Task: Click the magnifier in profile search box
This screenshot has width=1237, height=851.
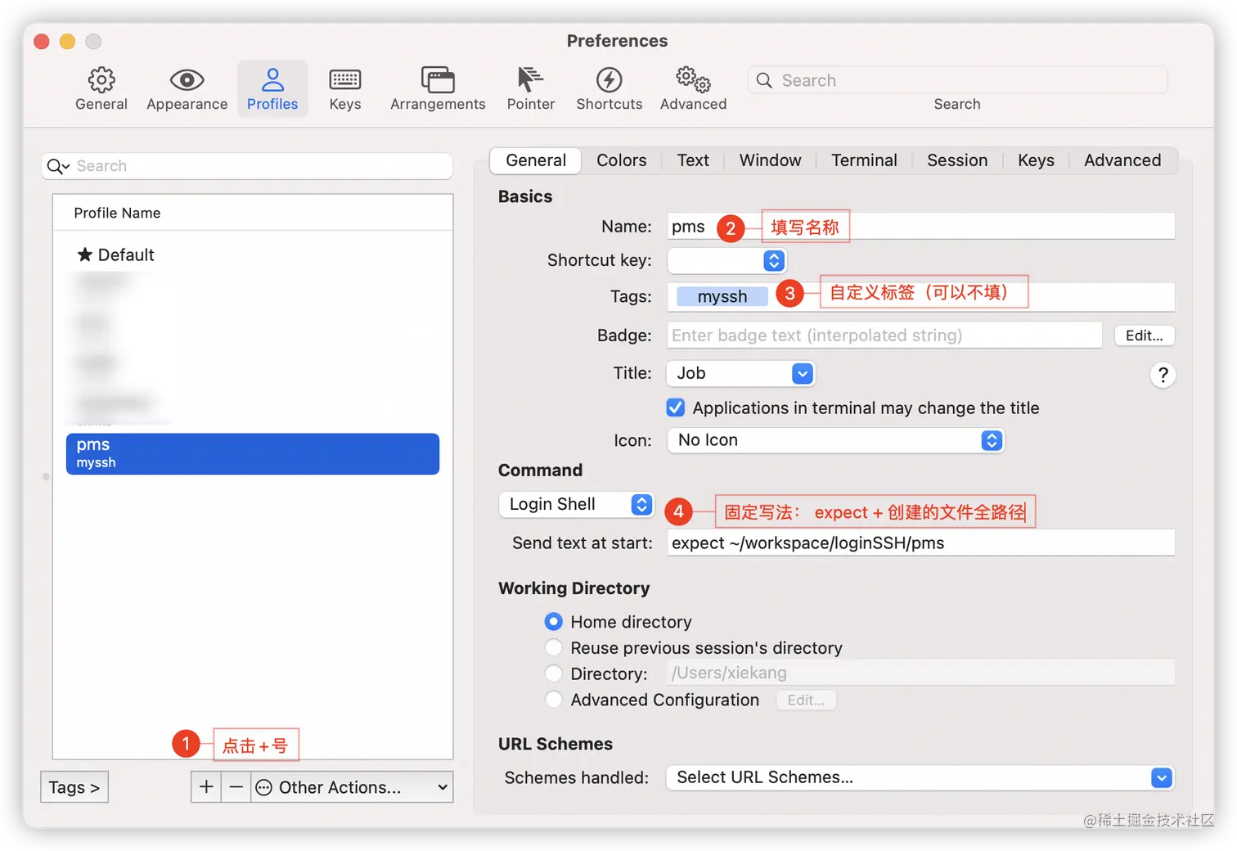Action: point(57,166)
